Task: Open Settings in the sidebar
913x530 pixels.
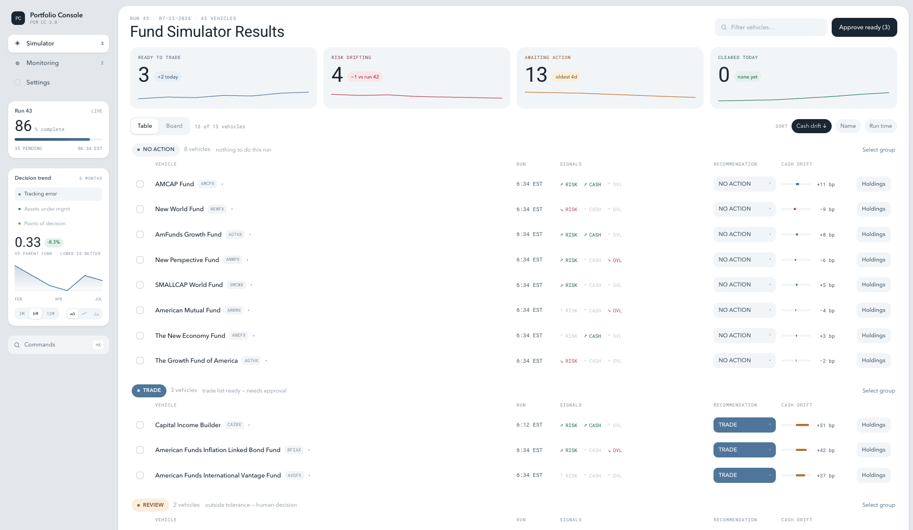Action: [x=59, y=82]
